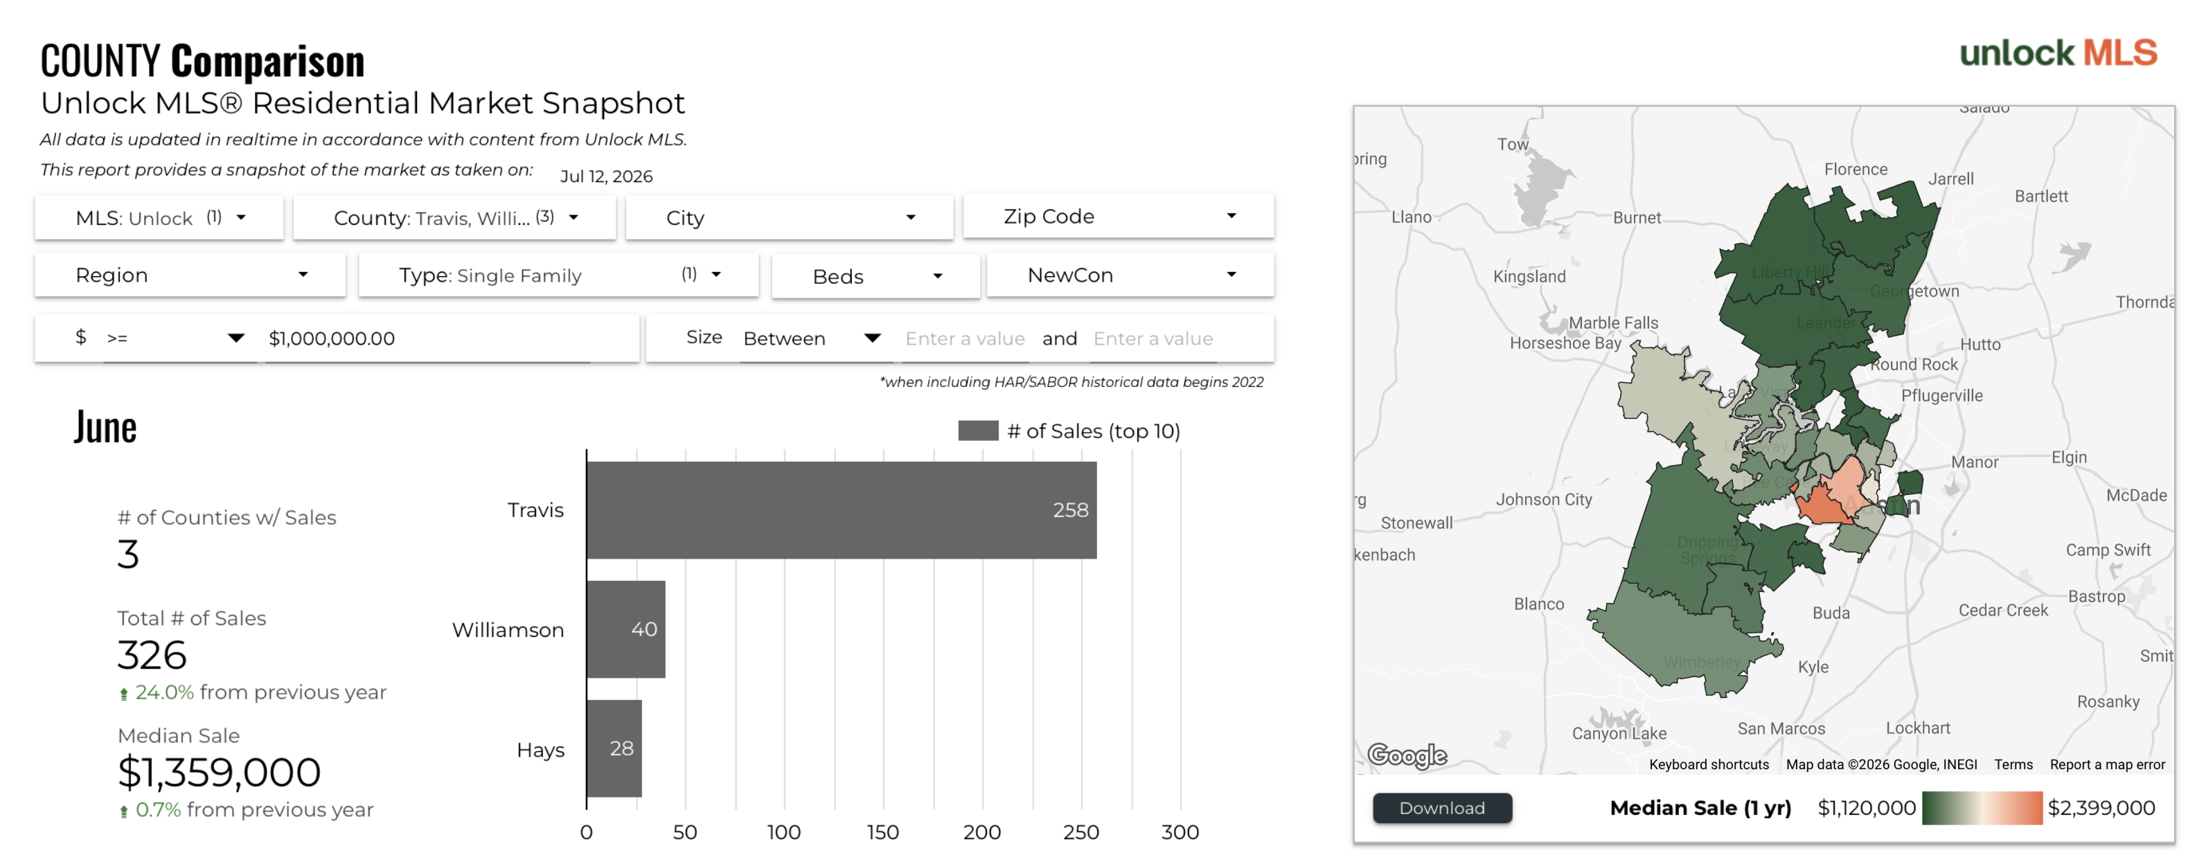The image size is (2204, 864).
Task: Click the legend maximum value $2,399,000
Action: (2101, 807)
